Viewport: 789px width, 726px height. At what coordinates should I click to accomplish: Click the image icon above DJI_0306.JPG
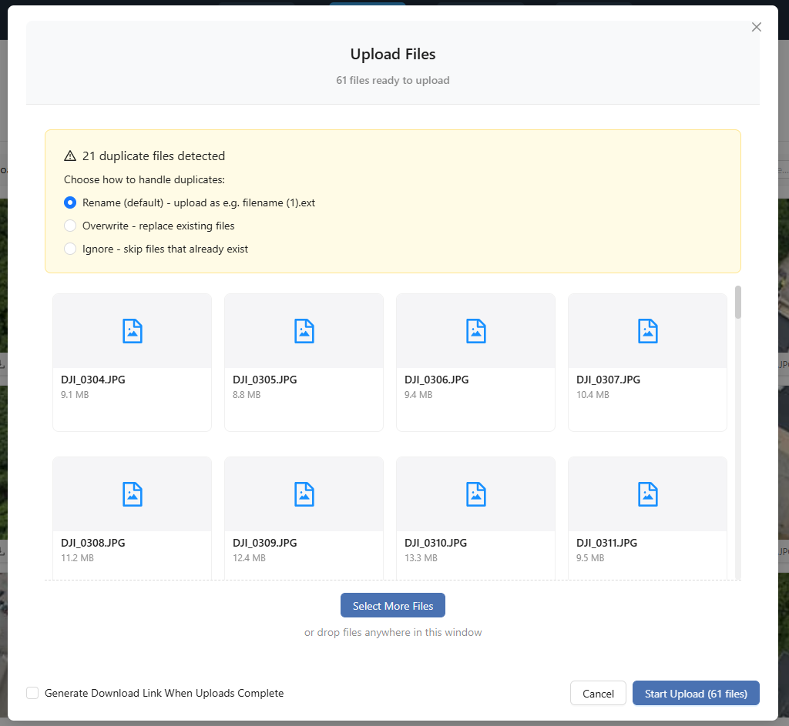(x=476, y=331)
